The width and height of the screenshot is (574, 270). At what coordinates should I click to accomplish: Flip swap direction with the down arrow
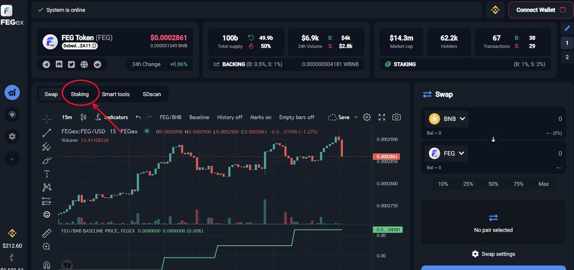click(x=493, y=140)
